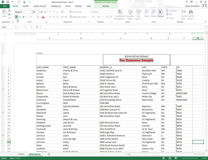Click into the formula bar field

[x=123, y=27]
